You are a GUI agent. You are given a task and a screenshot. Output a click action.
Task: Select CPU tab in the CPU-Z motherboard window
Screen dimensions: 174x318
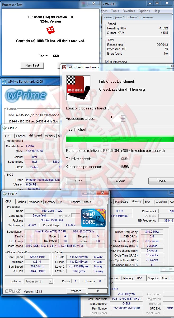pos(8,136)
